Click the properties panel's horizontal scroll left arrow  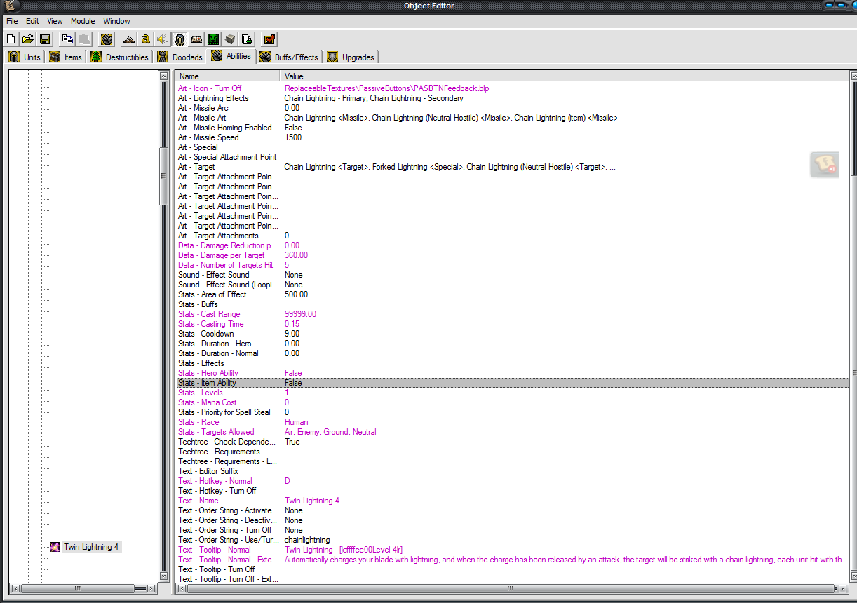(183, 588)
